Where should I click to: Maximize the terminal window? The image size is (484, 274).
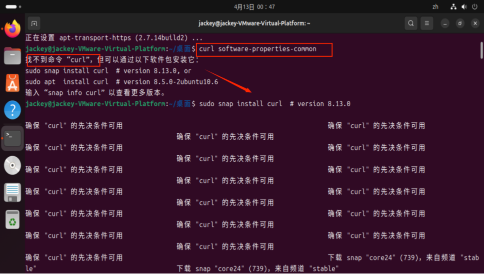coord(460,23)
